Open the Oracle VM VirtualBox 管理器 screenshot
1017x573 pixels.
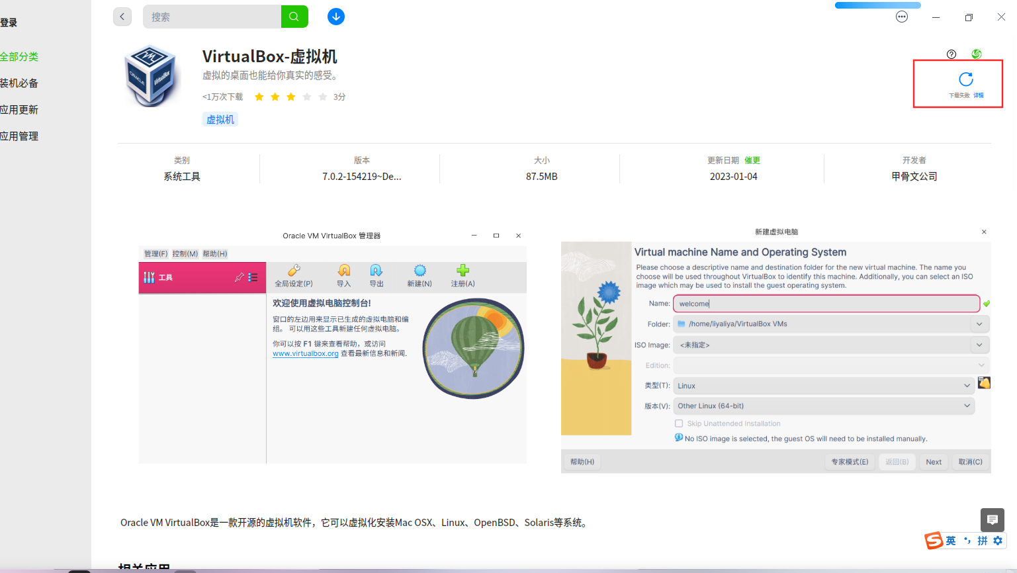332,346
